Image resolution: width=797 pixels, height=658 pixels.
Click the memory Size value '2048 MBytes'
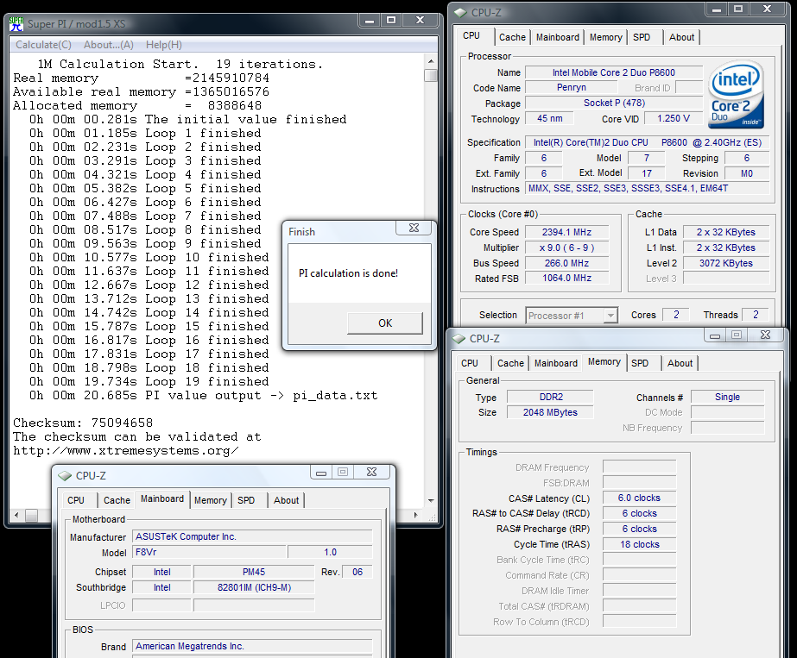click(551, 412)
